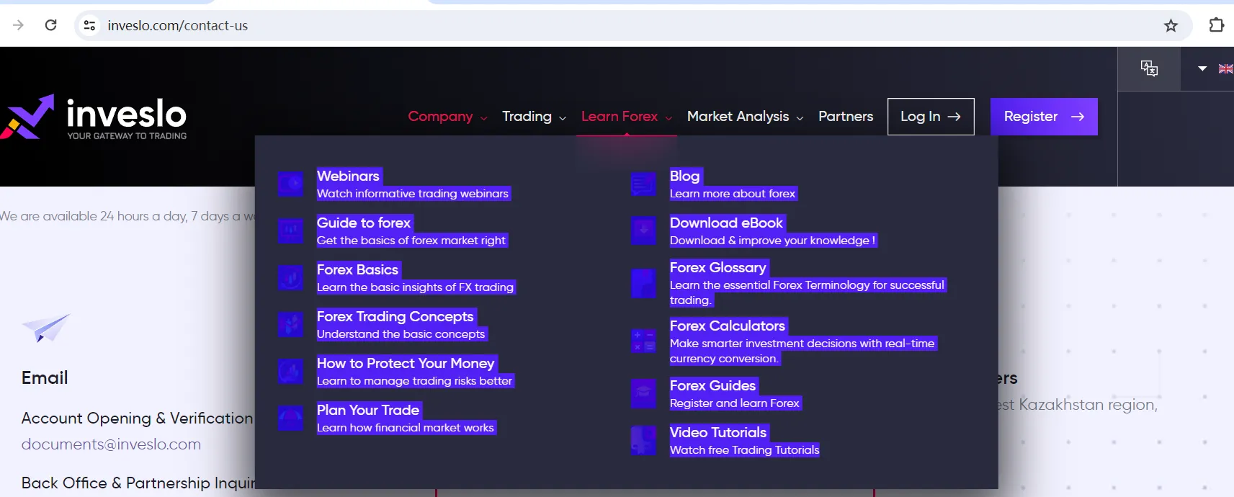
Task: Click the Blog menu icon
Action: [643, 184]
